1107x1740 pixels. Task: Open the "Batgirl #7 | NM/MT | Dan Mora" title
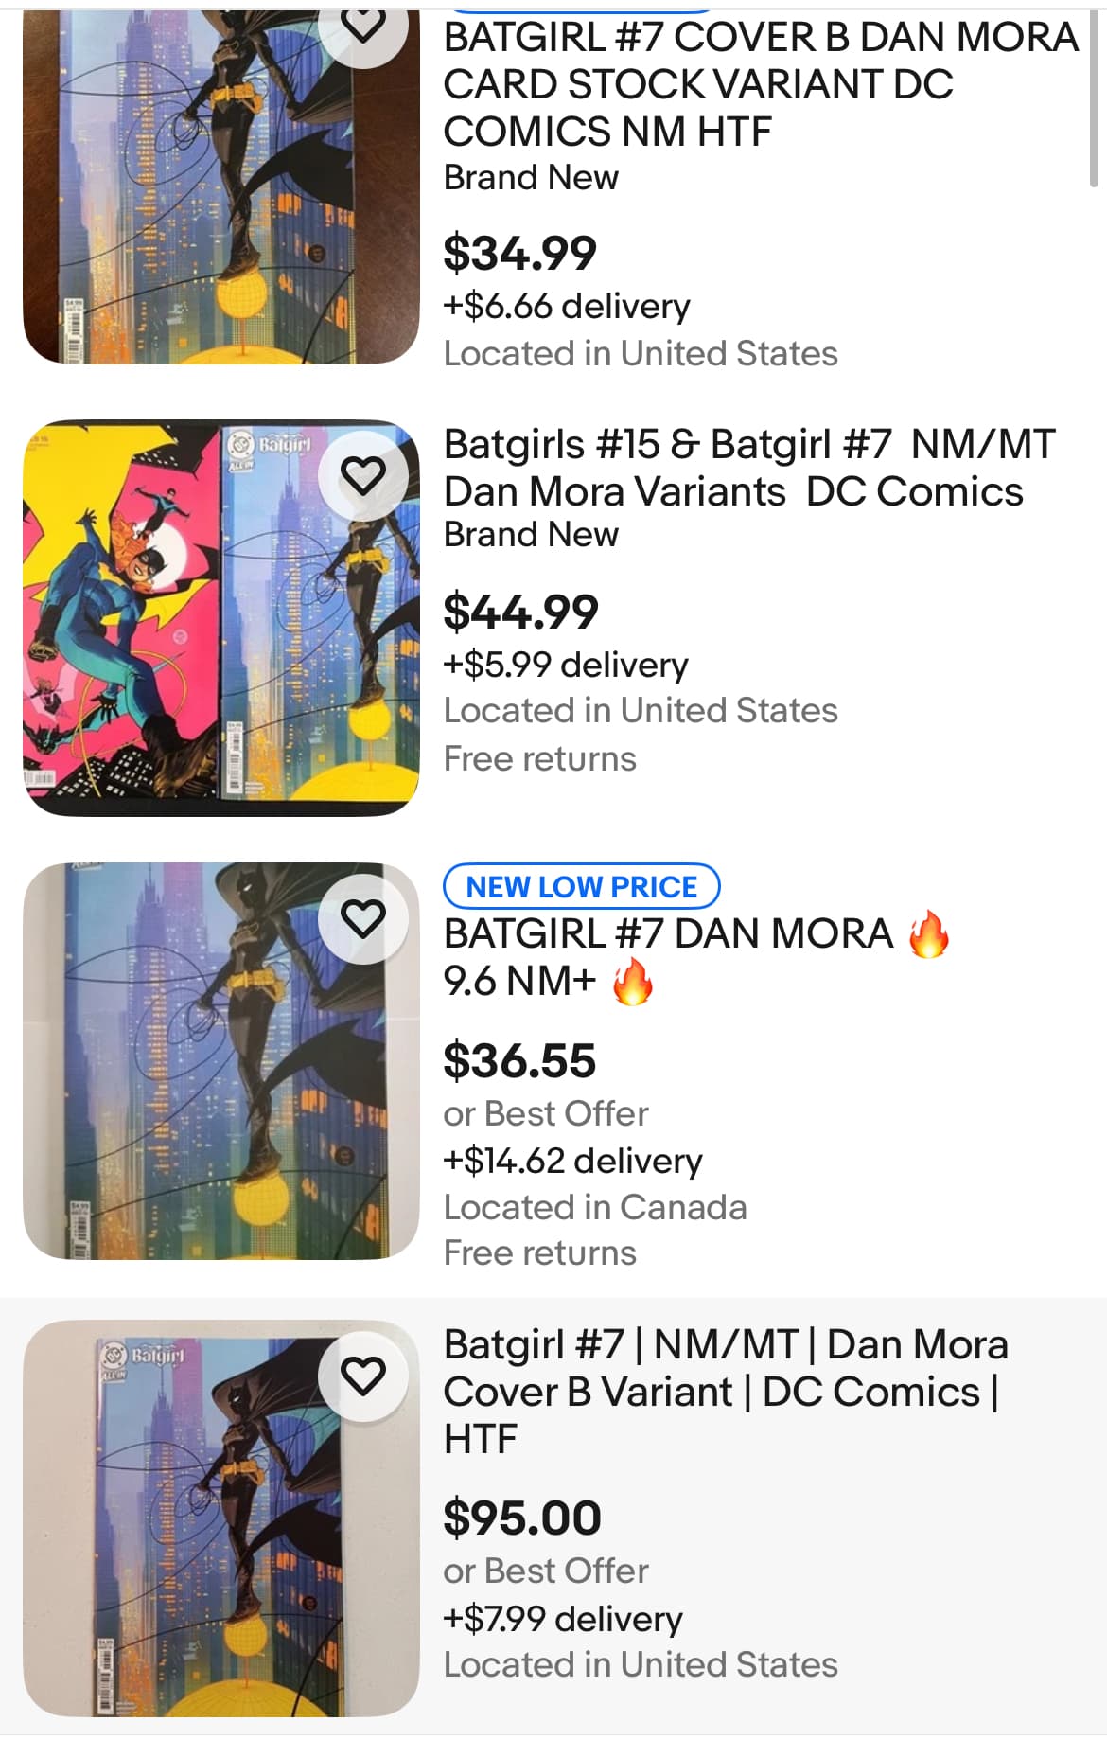725,1391
